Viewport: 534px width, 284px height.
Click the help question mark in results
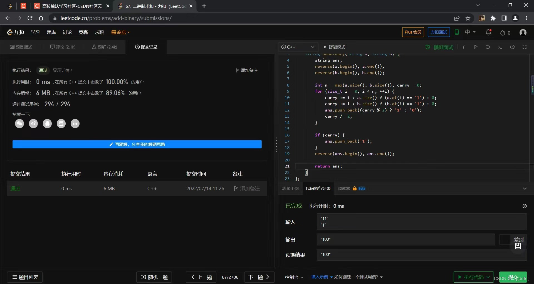click(525, 206)
